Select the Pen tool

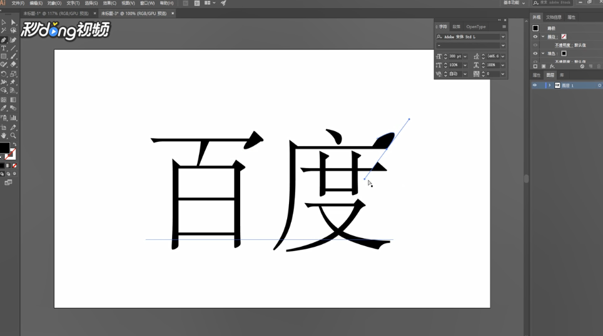[4, 40]
